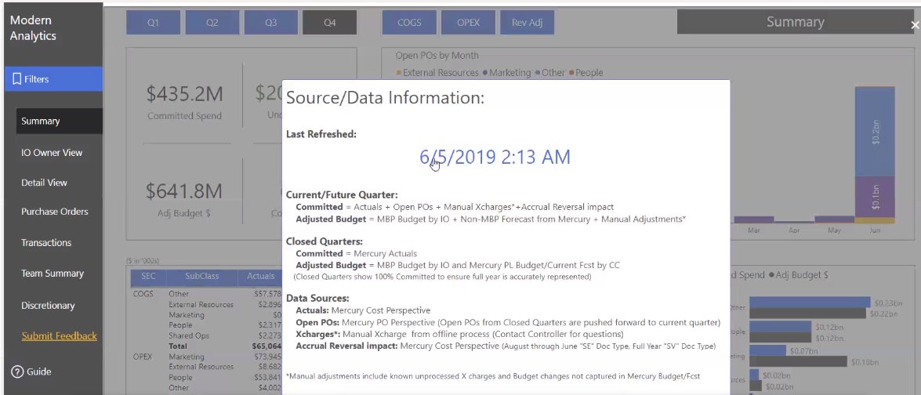The image size is (921, 395).
Task: Click the Source/Data Information heading
Action: tap(386, 97)
